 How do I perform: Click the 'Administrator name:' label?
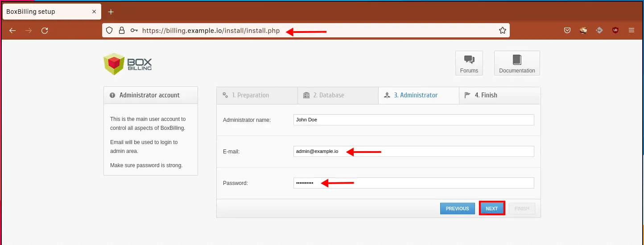click(247, 120)
